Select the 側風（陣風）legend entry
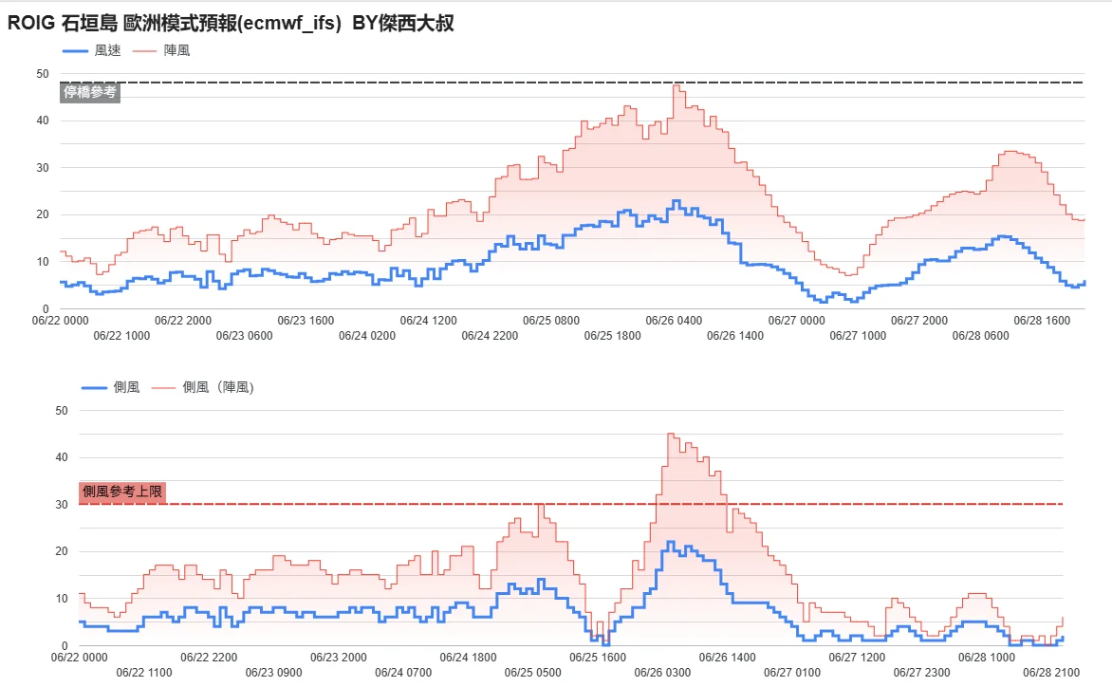The height and width of the screenshot is (687, 1112). [x=202, y=387]
